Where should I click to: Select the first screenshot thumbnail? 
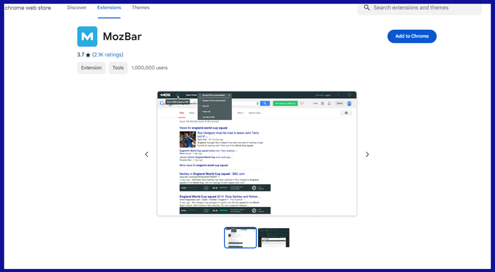click(240, 237)
